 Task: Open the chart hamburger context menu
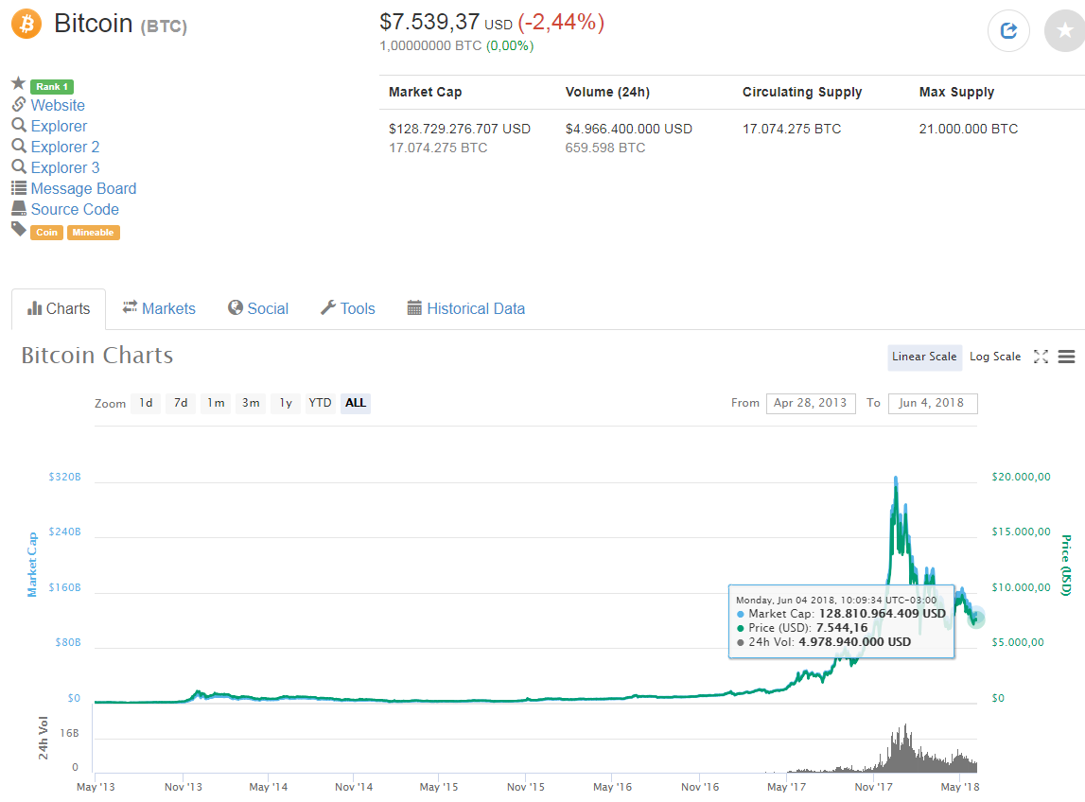point(1066,357)
